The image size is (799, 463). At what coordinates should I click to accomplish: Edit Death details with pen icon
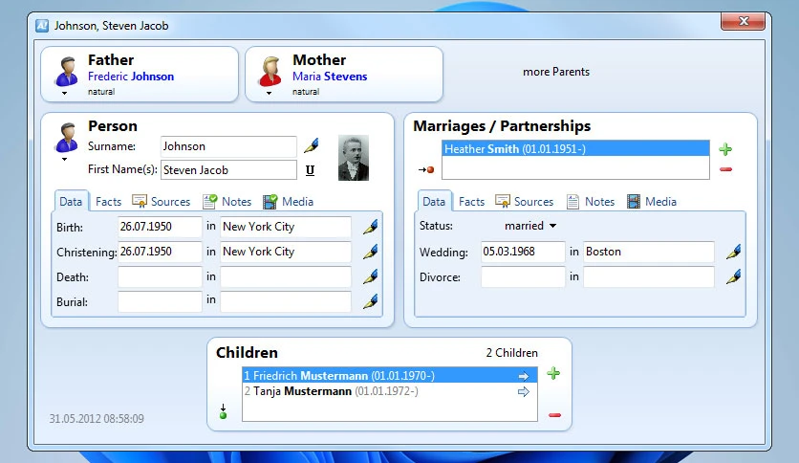pos(371,276)
